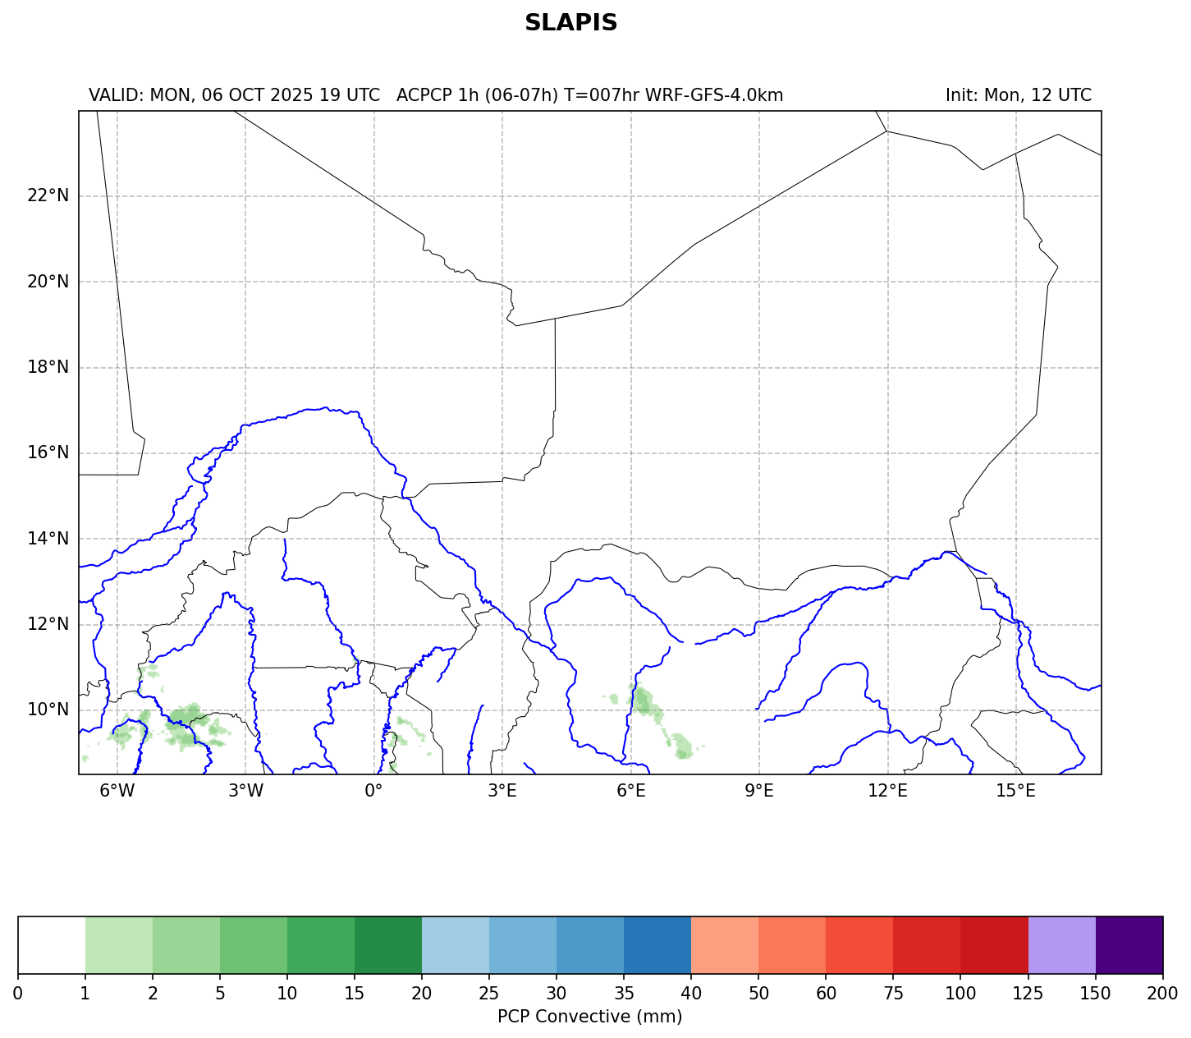Click the 10°N latitude axis label

(x=48, y=710)
